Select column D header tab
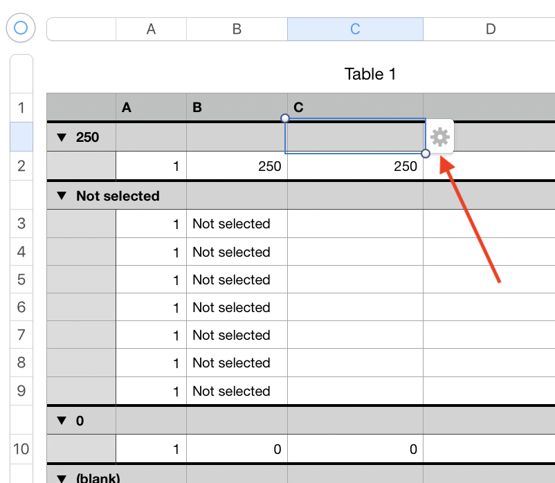 (490, 28)
